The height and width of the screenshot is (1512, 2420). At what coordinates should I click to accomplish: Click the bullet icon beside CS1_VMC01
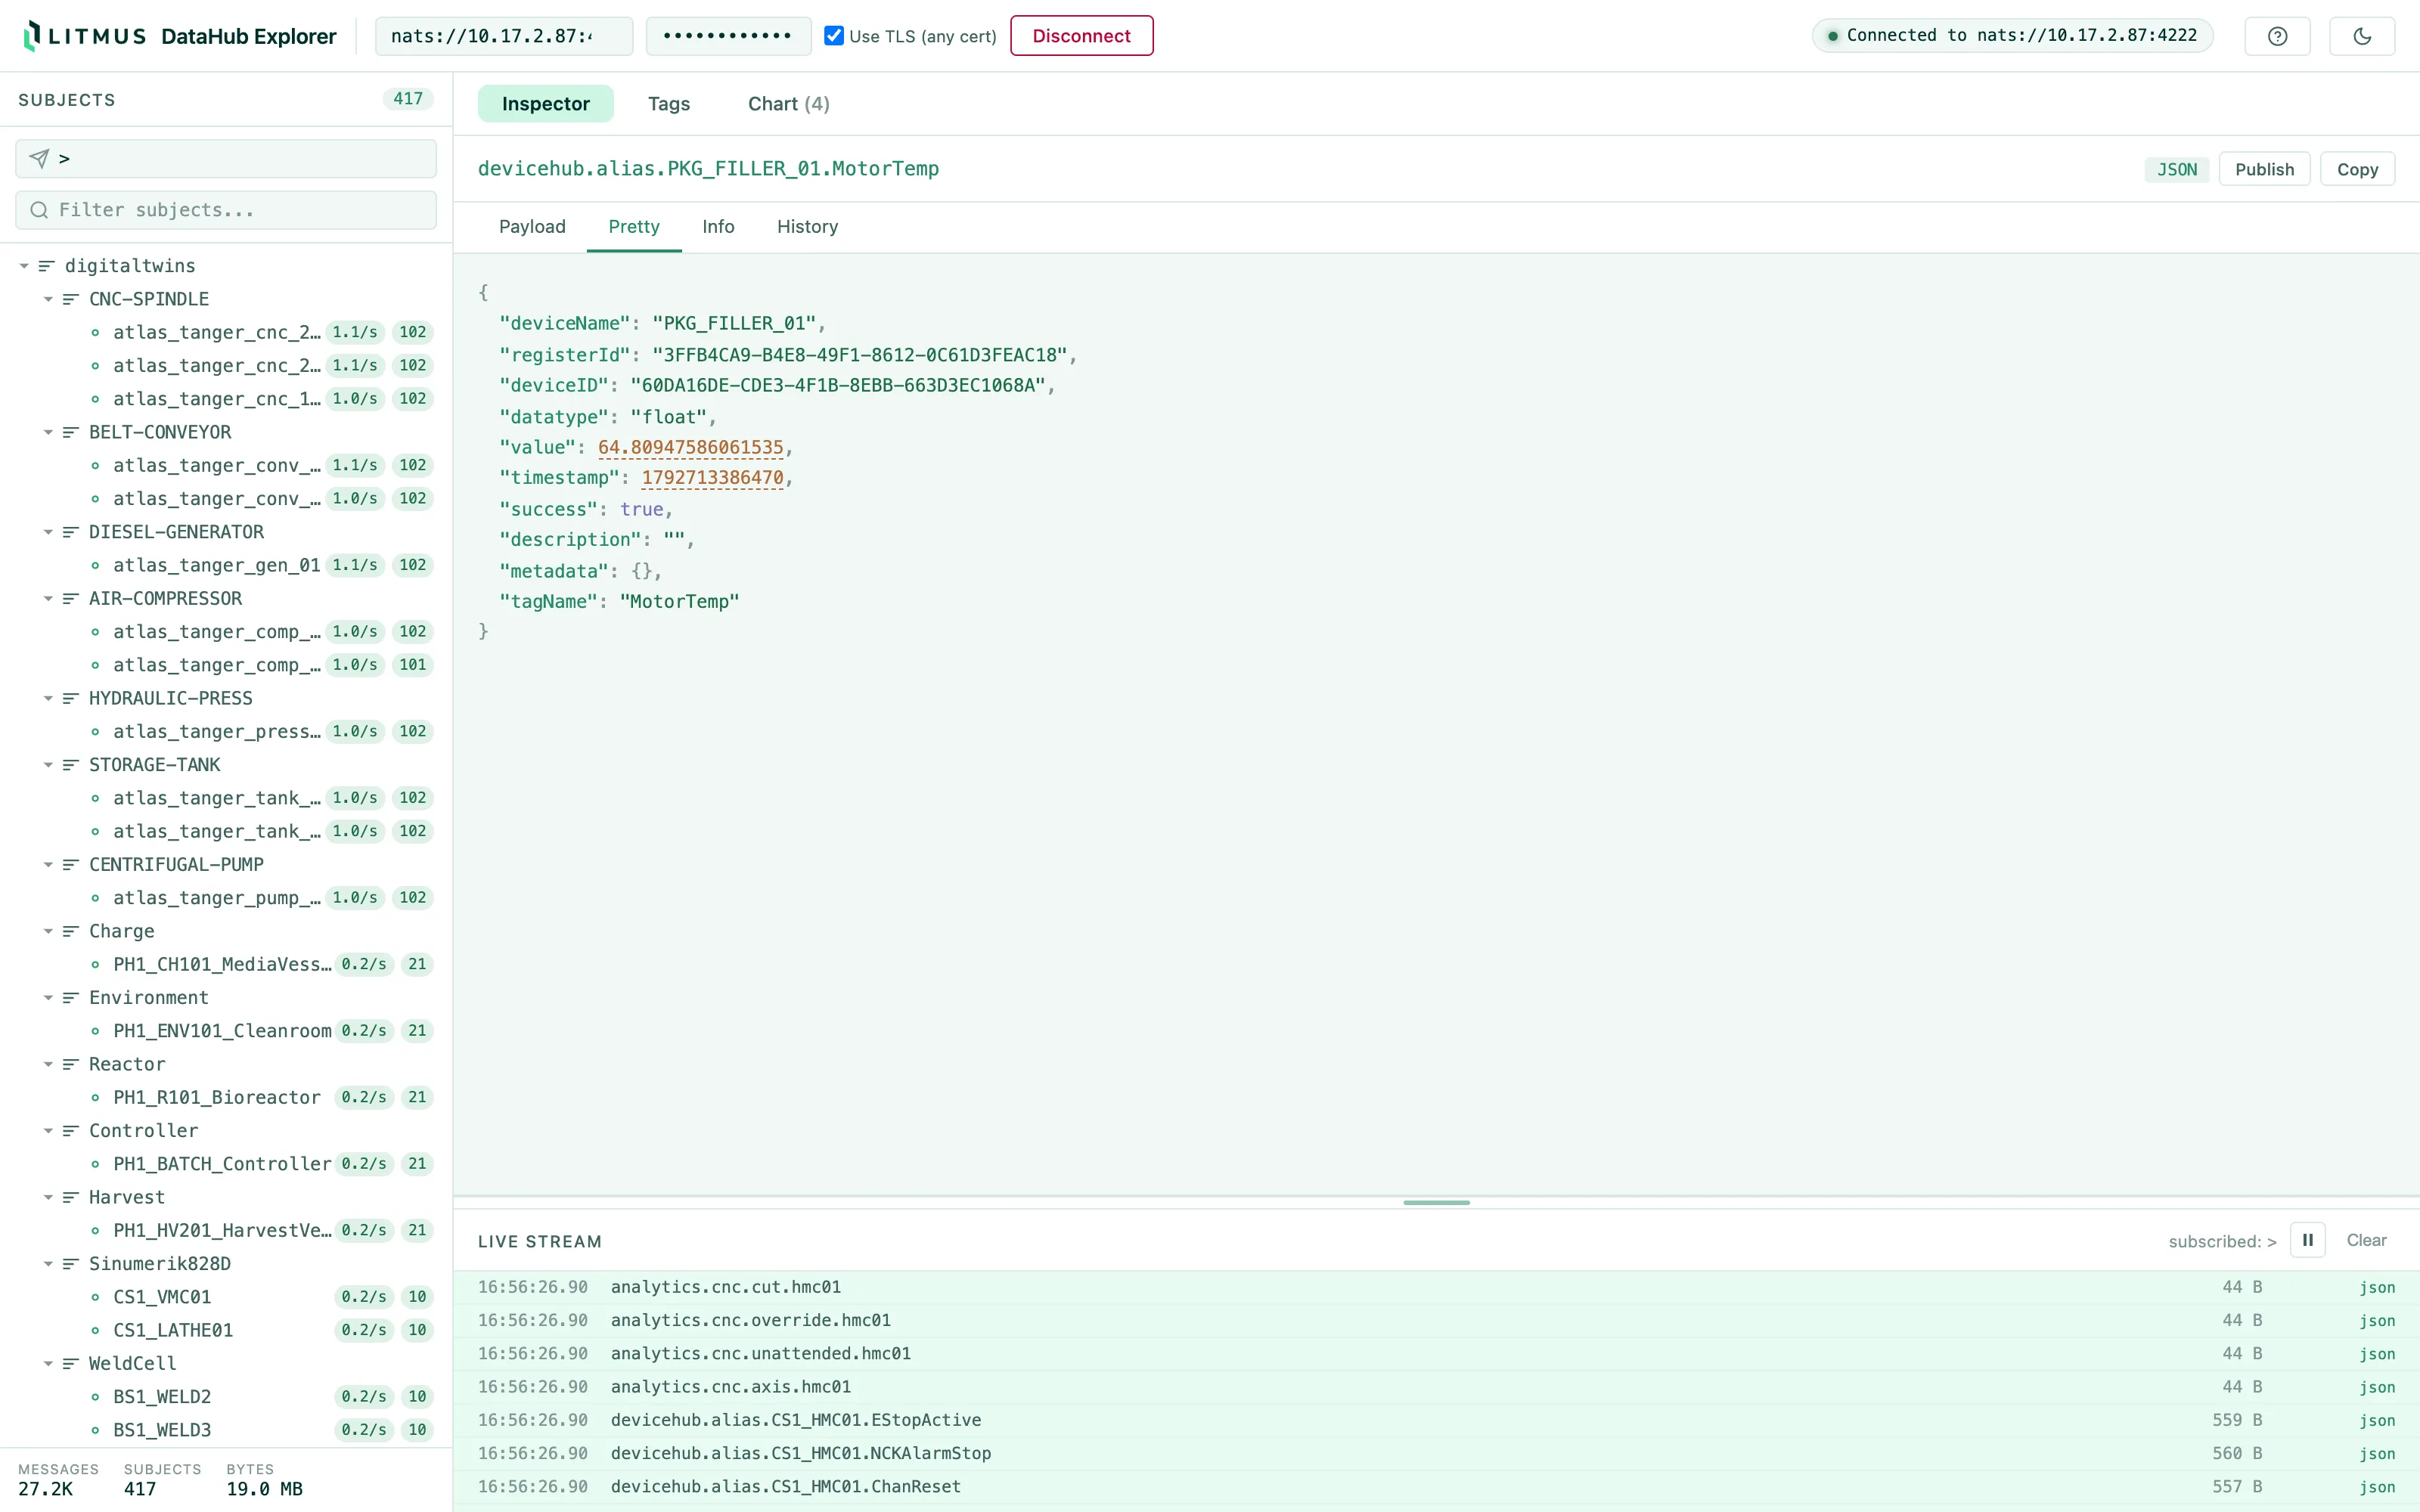point(95,1297)
